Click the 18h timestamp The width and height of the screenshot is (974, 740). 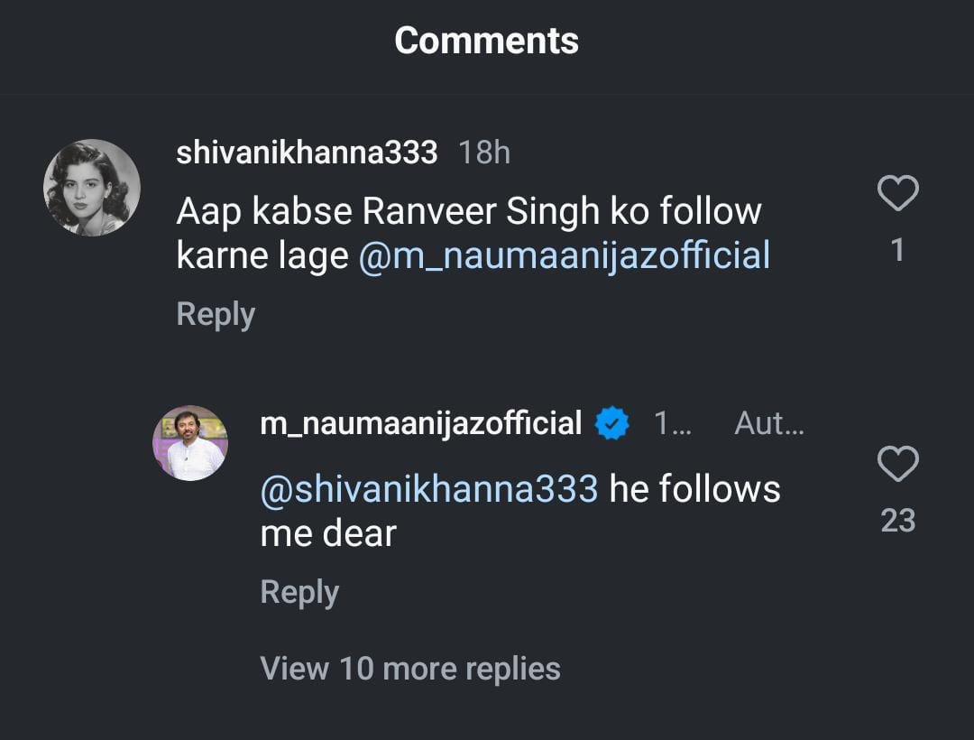pyautogui.click(x=484, y=153)
